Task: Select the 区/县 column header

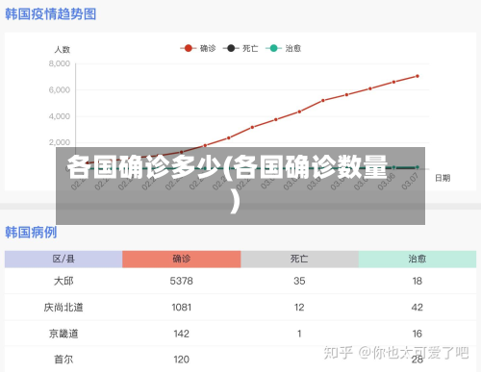Action: [x=63, y=259]
